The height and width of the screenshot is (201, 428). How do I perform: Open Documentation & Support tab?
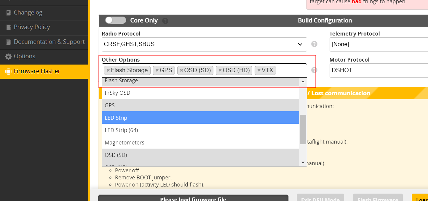coord(49,42)
